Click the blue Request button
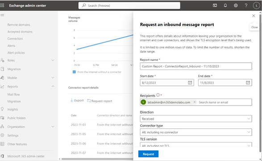The height and width of the screenshot is (161, 262). (148, 154)
